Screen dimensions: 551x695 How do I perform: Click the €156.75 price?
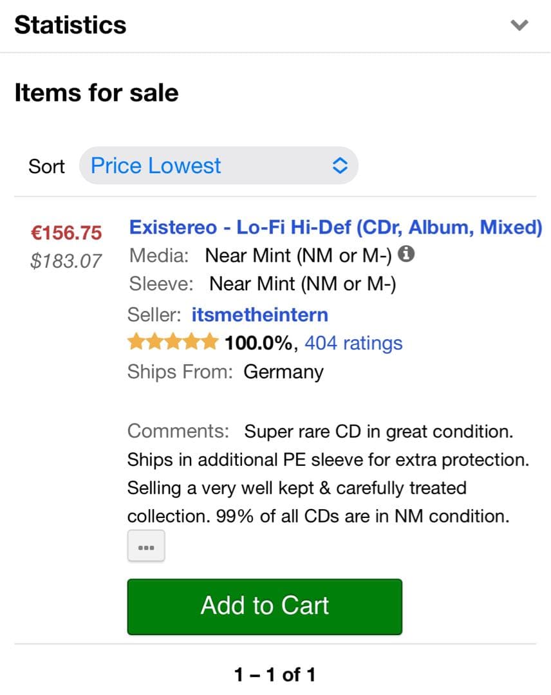(x=67, y=232)
